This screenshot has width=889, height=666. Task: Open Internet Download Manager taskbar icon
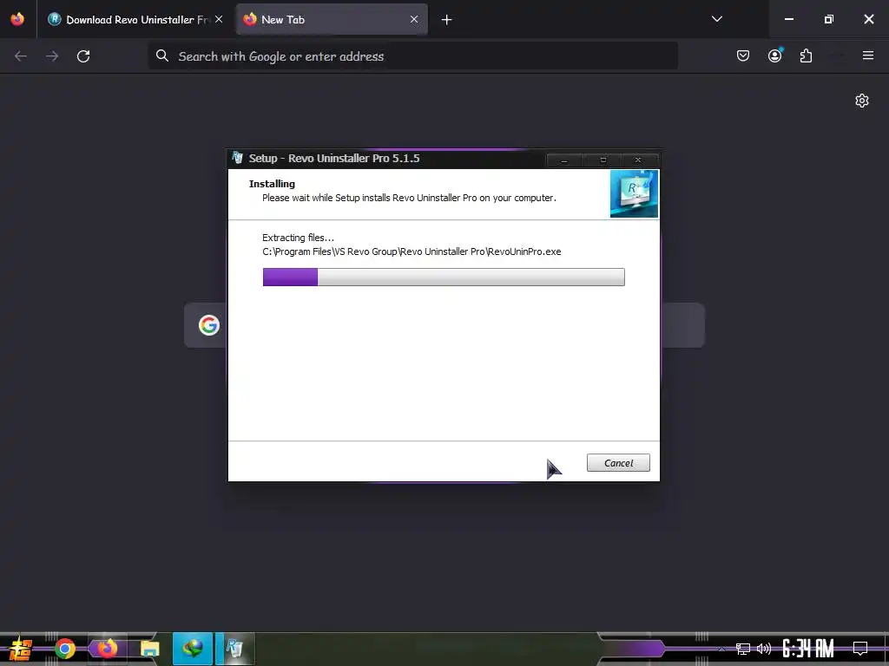click(x=193, y=649)
